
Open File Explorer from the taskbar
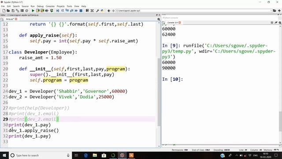click(95, 155)
